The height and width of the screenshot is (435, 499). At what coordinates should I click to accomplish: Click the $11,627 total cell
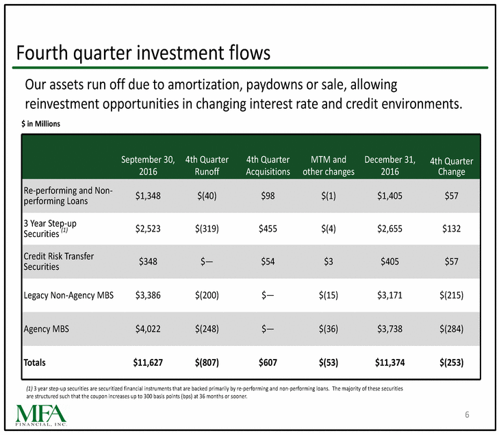(x=148, y=362)
